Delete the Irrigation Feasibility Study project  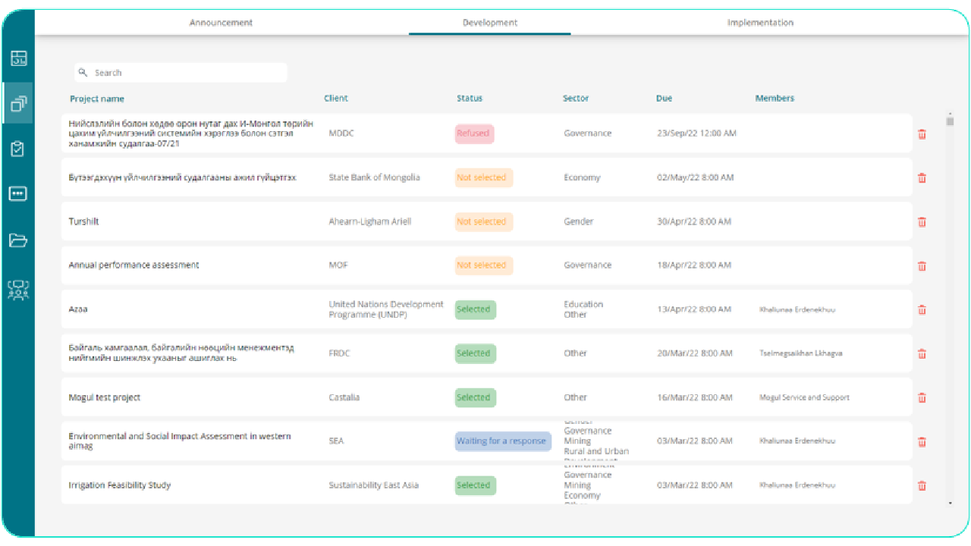click(x=922, y=486)
